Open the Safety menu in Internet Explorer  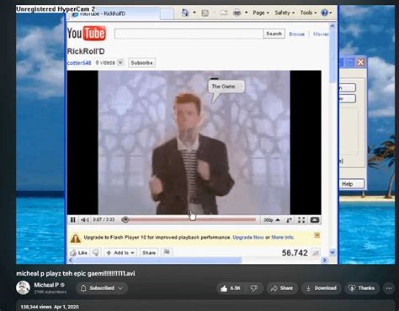click(x=285, y=12)
